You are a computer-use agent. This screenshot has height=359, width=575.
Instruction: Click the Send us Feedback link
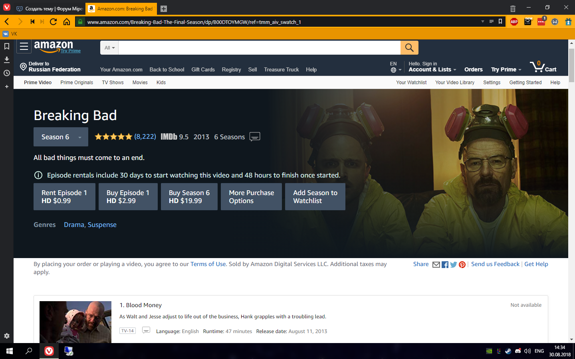[495, 264]
